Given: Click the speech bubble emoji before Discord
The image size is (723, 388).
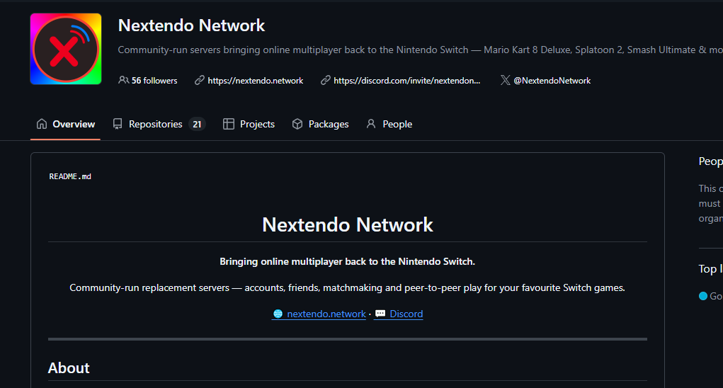Looking at the screenshot, I should (380, 314).
